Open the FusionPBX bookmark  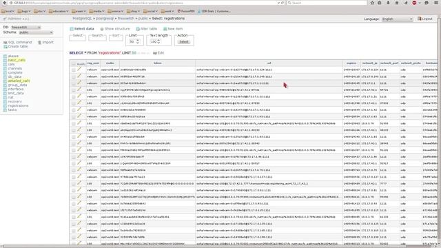(x=186, y=11)
